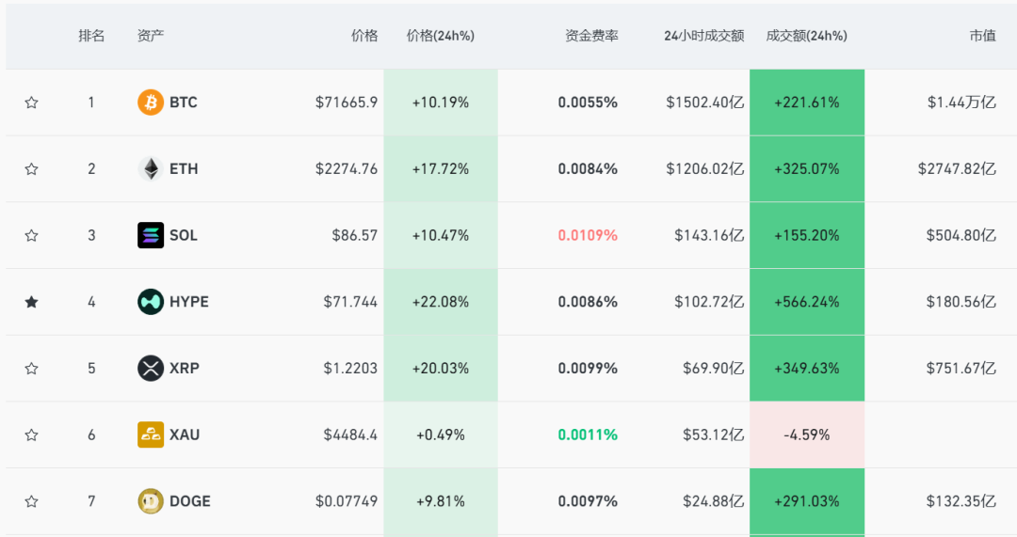Click the Bitcoin BTC coin icon
Viewport: 1017px width, 537px height.
coord(151,103)
